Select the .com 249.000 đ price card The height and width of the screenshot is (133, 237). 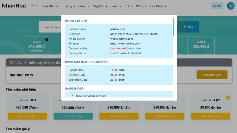point(36,46)
